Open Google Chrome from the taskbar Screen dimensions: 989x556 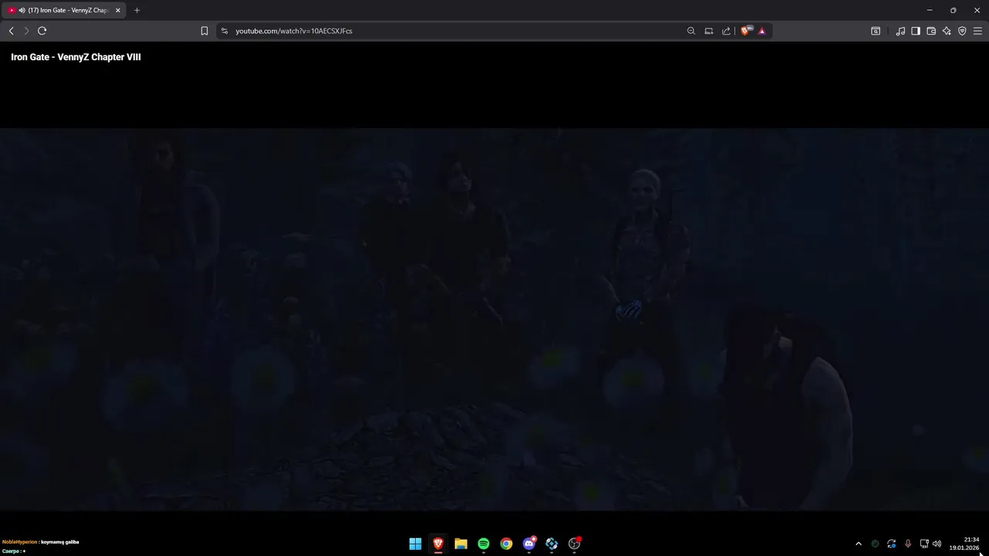point(506,544)
